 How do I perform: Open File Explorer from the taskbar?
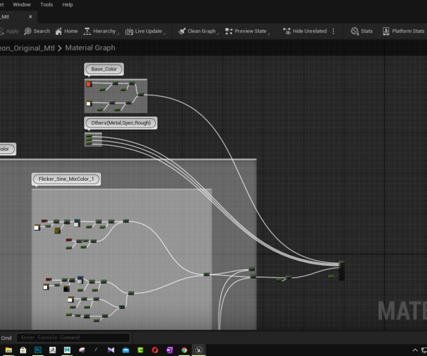[9, 350]
